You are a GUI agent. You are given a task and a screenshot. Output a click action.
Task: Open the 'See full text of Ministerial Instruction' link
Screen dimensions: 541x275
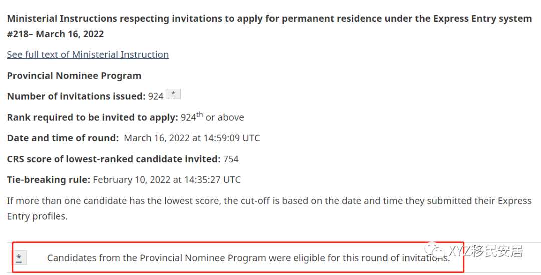pos(88,55)
